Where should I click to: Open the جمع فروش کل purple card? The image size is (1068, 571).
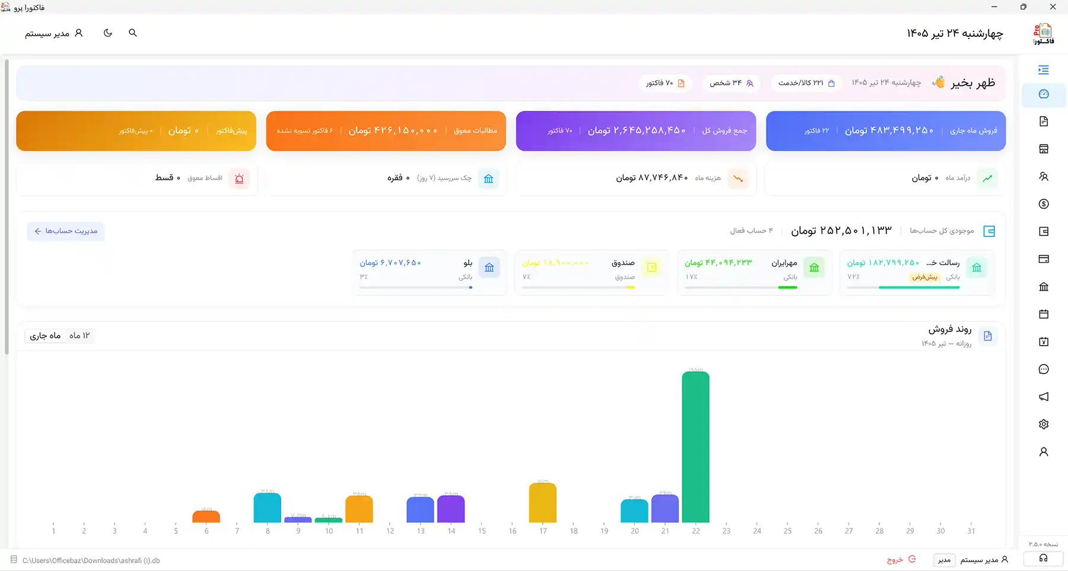[x=636, y=130]
